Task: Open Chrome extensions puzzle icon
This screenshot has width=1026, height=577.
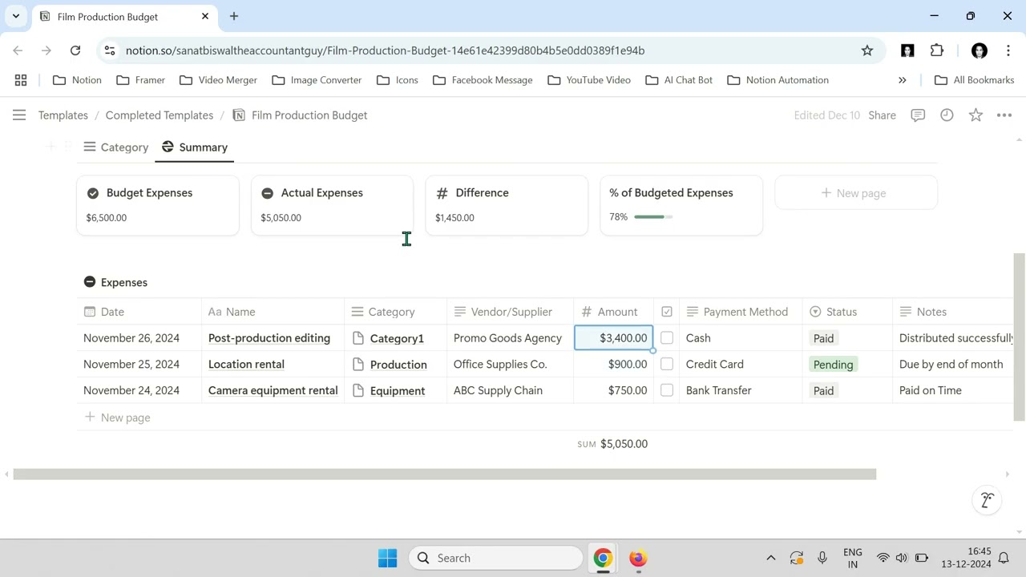Action: pos(937,50)
